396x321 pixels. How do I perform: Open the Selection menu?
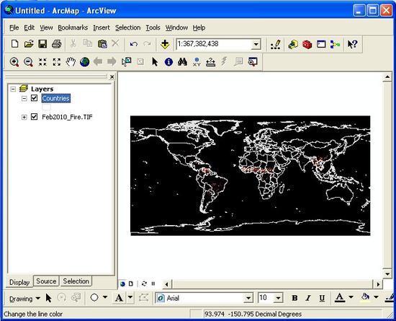coord(127,27)
